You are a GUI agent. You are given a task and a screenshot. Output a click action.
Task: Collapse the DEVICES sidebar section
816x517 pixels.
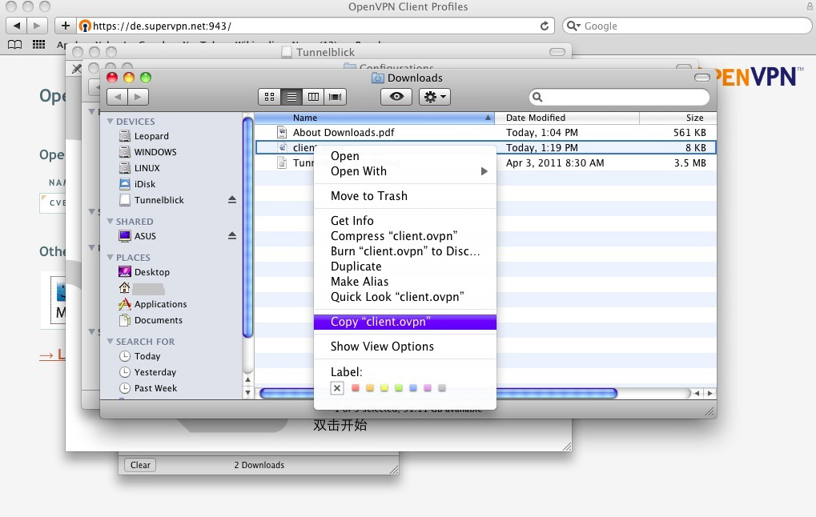(x=110, y=121)
